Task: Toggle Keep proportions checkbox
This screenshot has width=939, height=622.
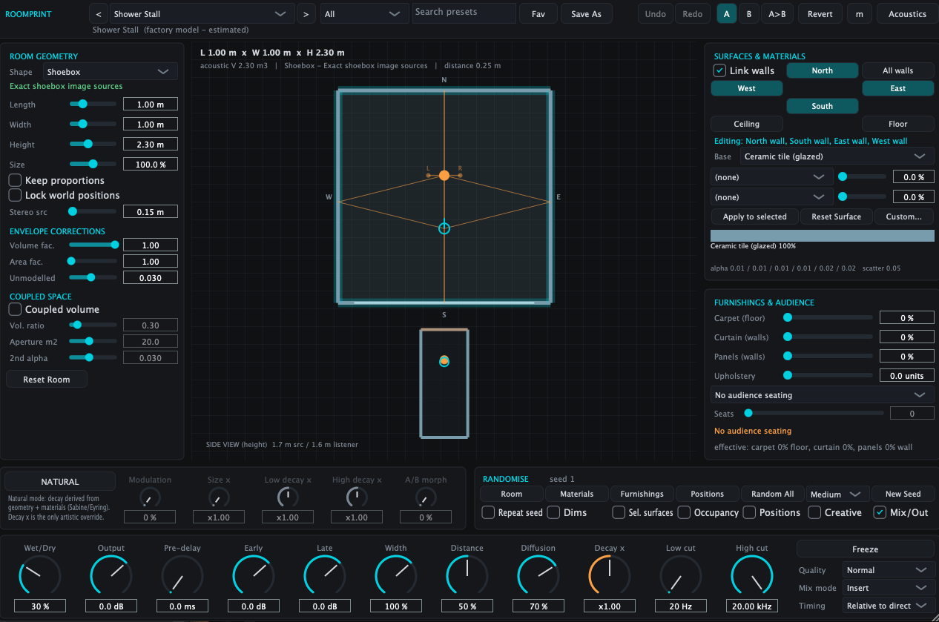Action: tap(15, 180)
